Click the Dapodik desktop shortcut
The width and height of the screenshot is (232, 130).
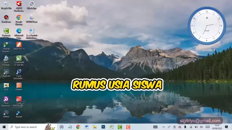(6, 72)
